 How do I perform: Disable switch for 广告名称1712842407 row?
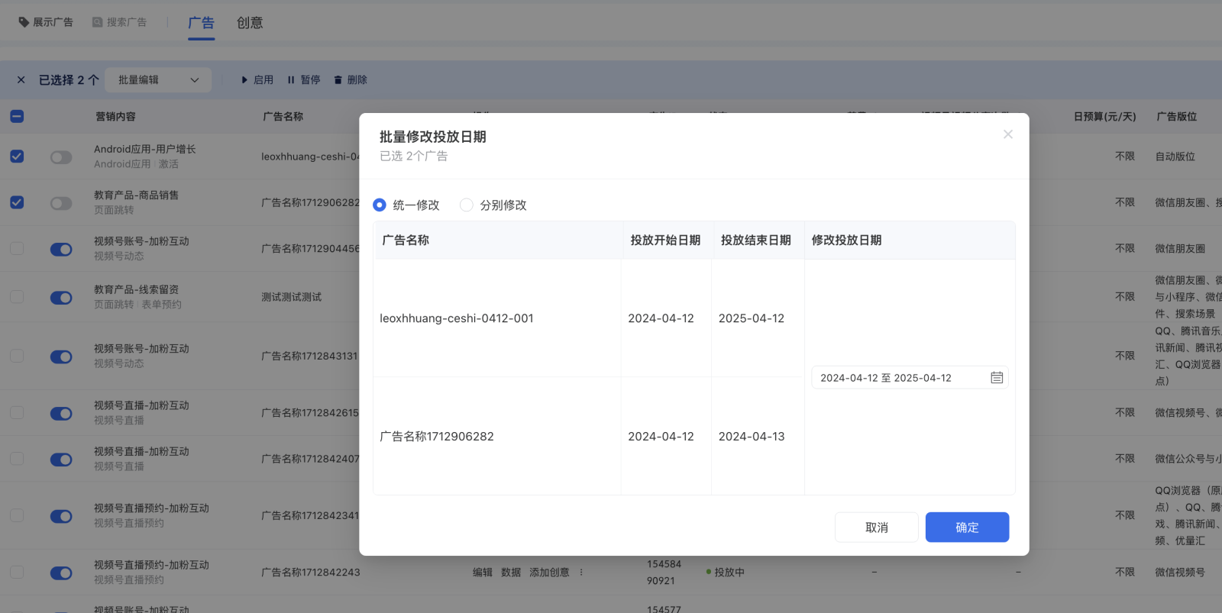coord(61,460)
